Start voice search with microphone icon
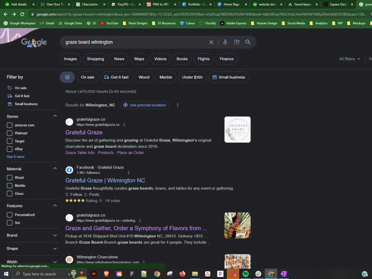 coord(225,42)
